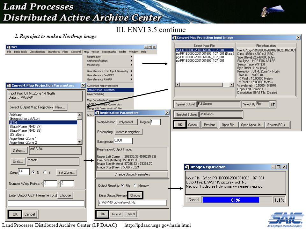The image size is (306, 229).
Task: Close the Registration Parameters dialog
Action: [x=167, y=113]
